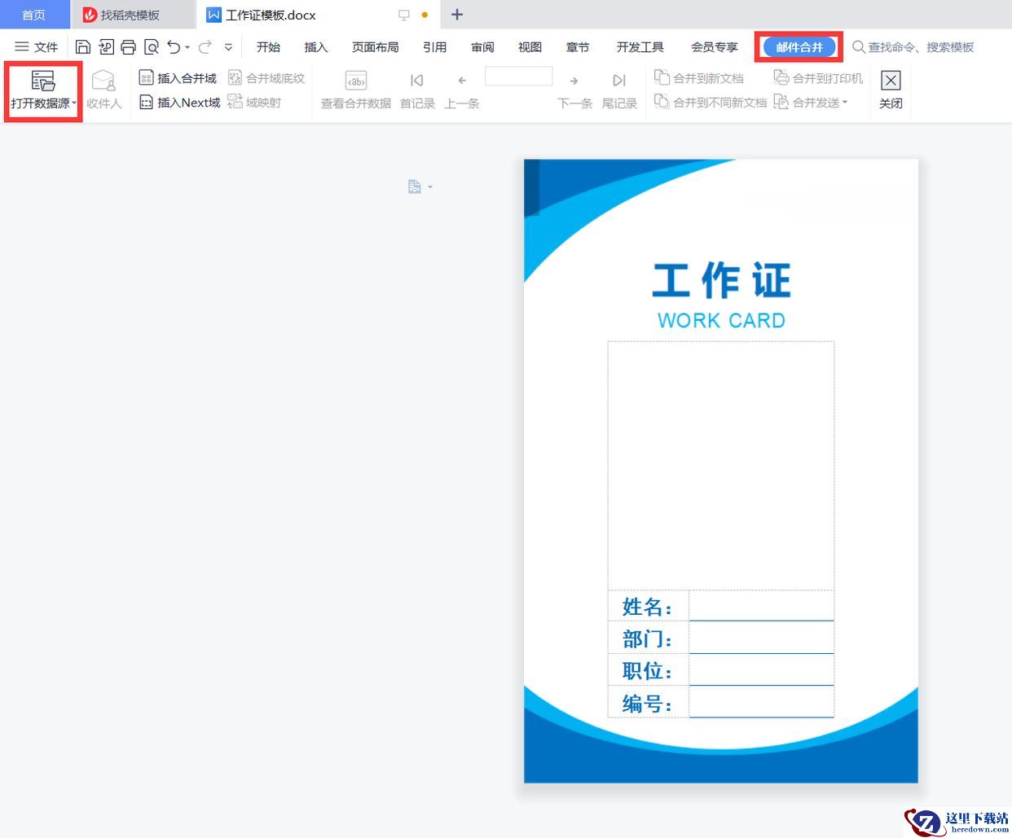This screenshot has height=838, width=1012.
Task: Click the blank field next to 部门
Action: [x=761, y=638]
